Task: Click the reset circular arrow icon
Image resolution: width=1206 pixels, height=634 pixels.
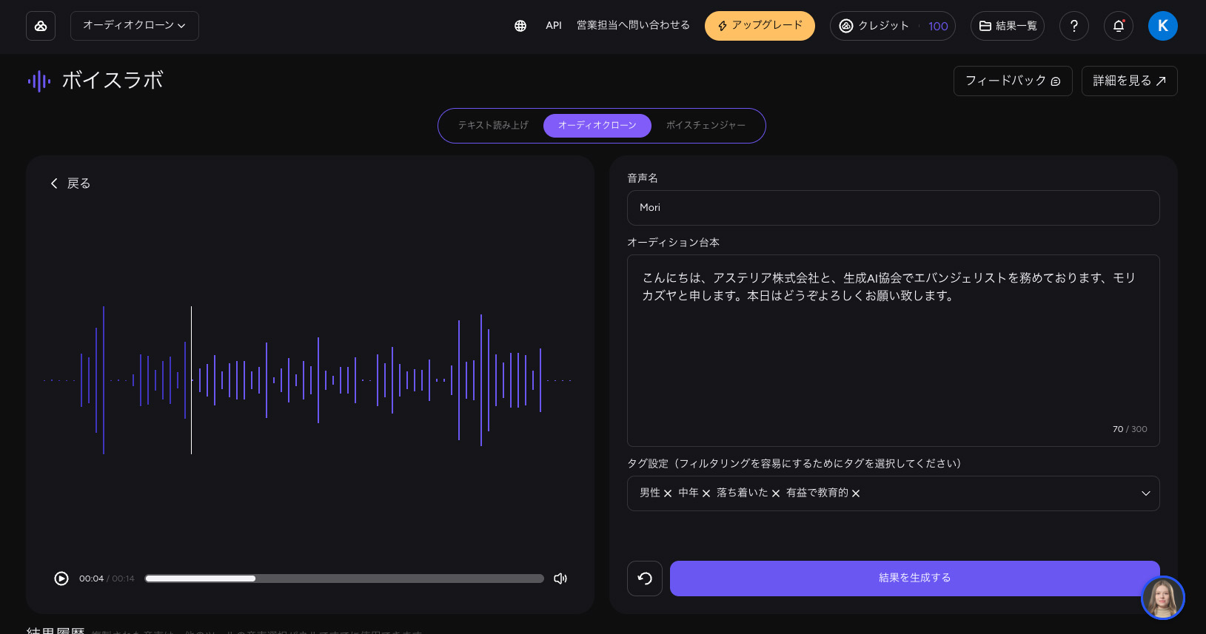Action: [645, 579]
